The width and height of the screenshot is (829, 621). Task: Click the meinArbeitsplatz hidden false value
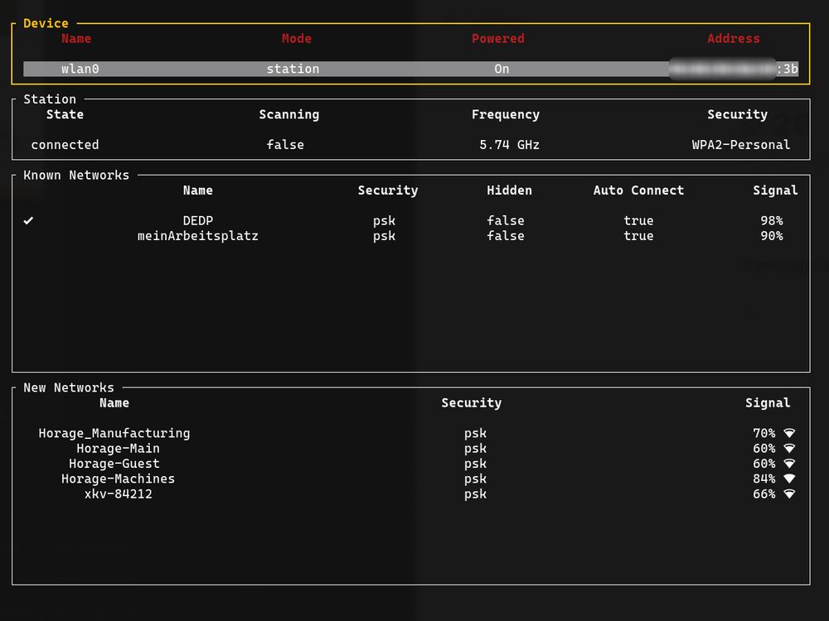click(506, 236)
